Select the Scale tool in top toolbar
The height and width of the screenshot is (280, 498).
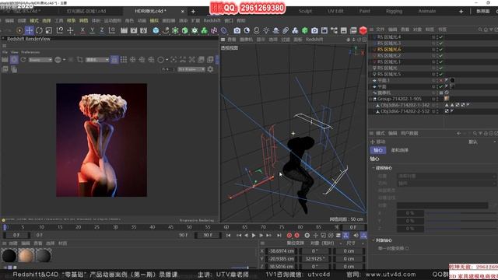pyautogui.click(x=49, y=30)
